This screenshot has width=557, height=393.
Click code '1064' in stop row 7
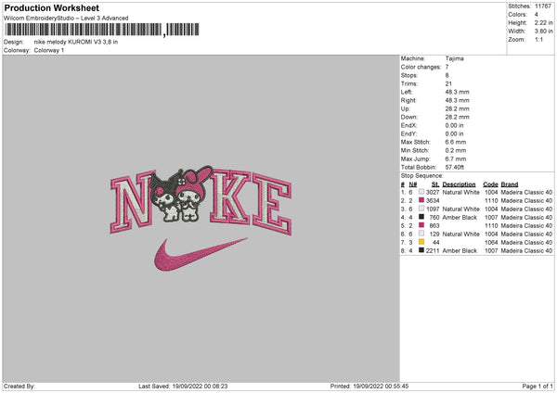click(x=491, y=242)
